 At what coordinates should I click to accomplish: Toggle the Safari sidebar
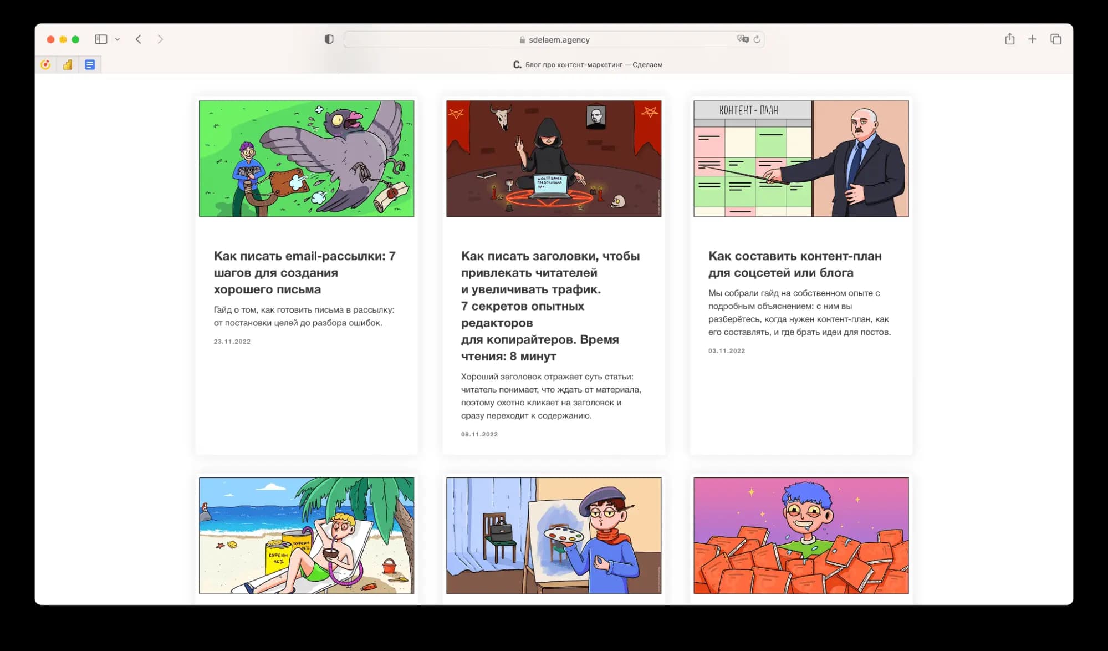(101, 39)
